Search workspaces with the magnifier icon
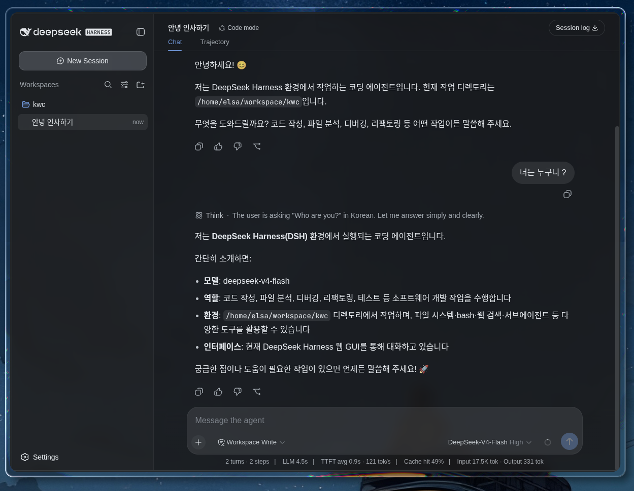The image size is (634, 491). (x=108, y=85)
